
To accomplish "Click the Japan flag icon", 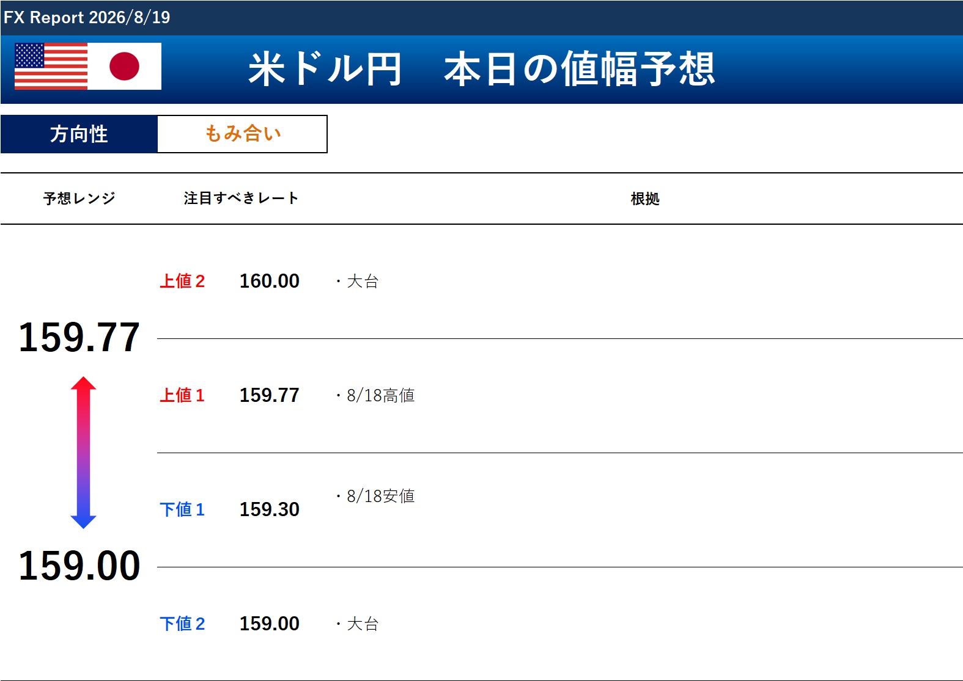I will pyautogui.click(x=125, y=66).
